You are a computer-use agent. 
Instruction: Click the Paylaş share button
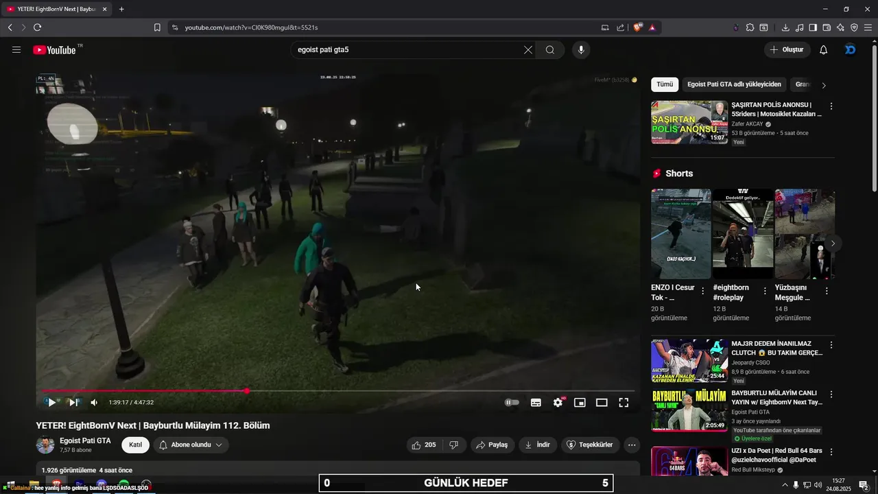click(x=492, y=445)
